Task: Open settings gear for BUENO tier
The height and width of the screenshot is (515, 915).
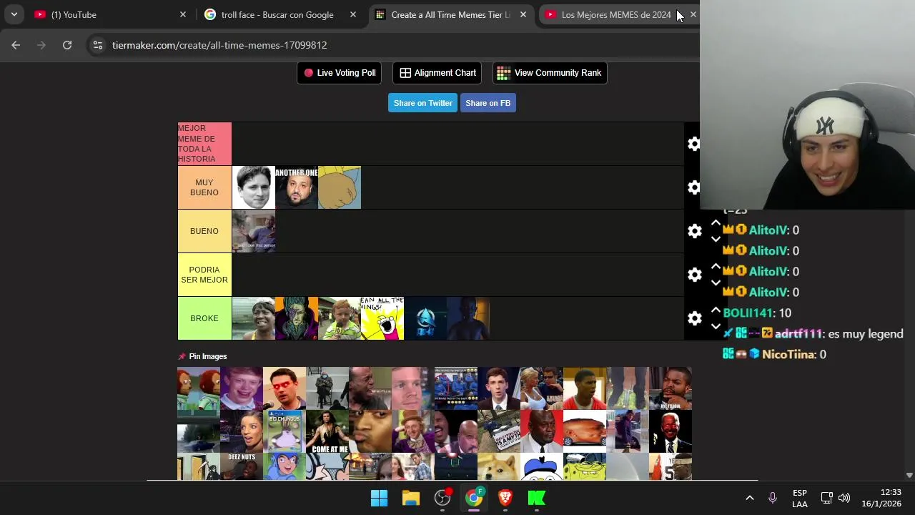Action: pyautogui.click(x=694, y=231)
